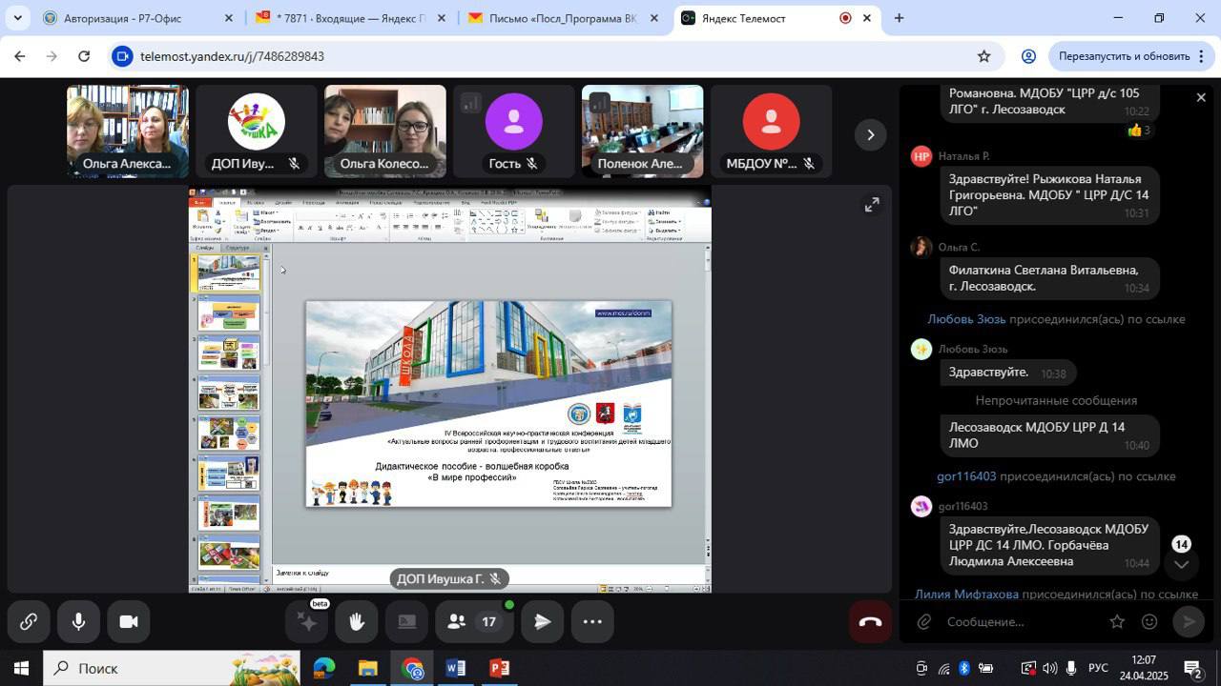Viewport: 1221px width, 686px height.
Task: Open the beta AI sparkle feature
Action: coord(307,622)
